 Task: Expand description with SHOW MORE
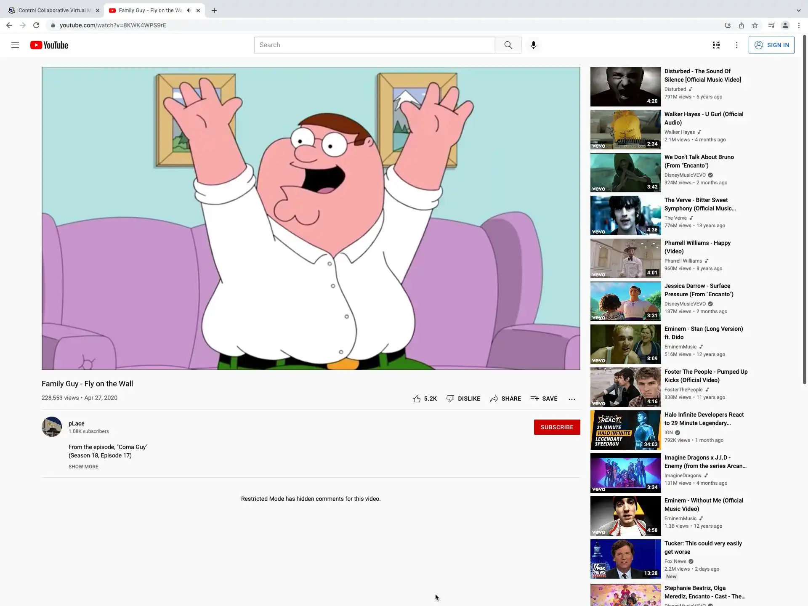pyautogui.click(x=83, y=467)
